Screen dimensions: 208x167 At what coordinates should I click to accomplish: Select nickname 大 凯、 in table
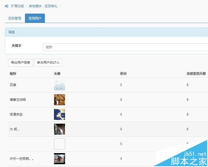coord(15,129)
